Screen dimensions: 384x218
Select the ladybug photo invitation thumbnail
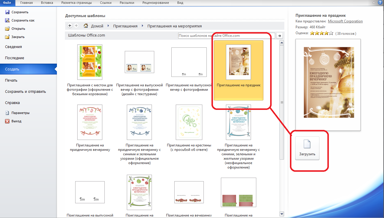click(x=90, y=62)
